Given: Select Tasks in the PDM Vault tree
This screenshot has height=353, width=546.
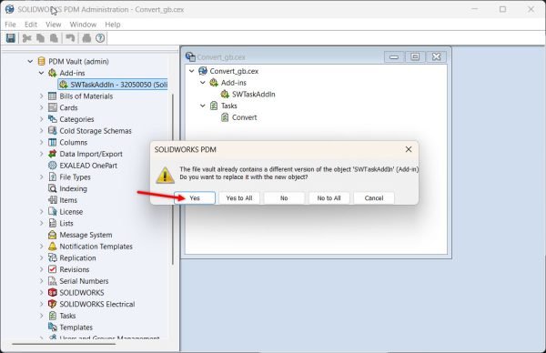Looking at the screenshot, I should tap(67, 316).
